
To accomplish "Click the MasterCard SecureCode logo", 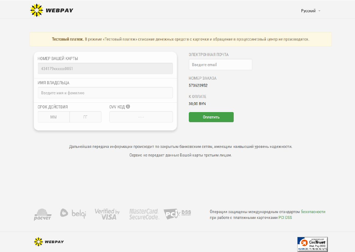I will coord(144,214).
